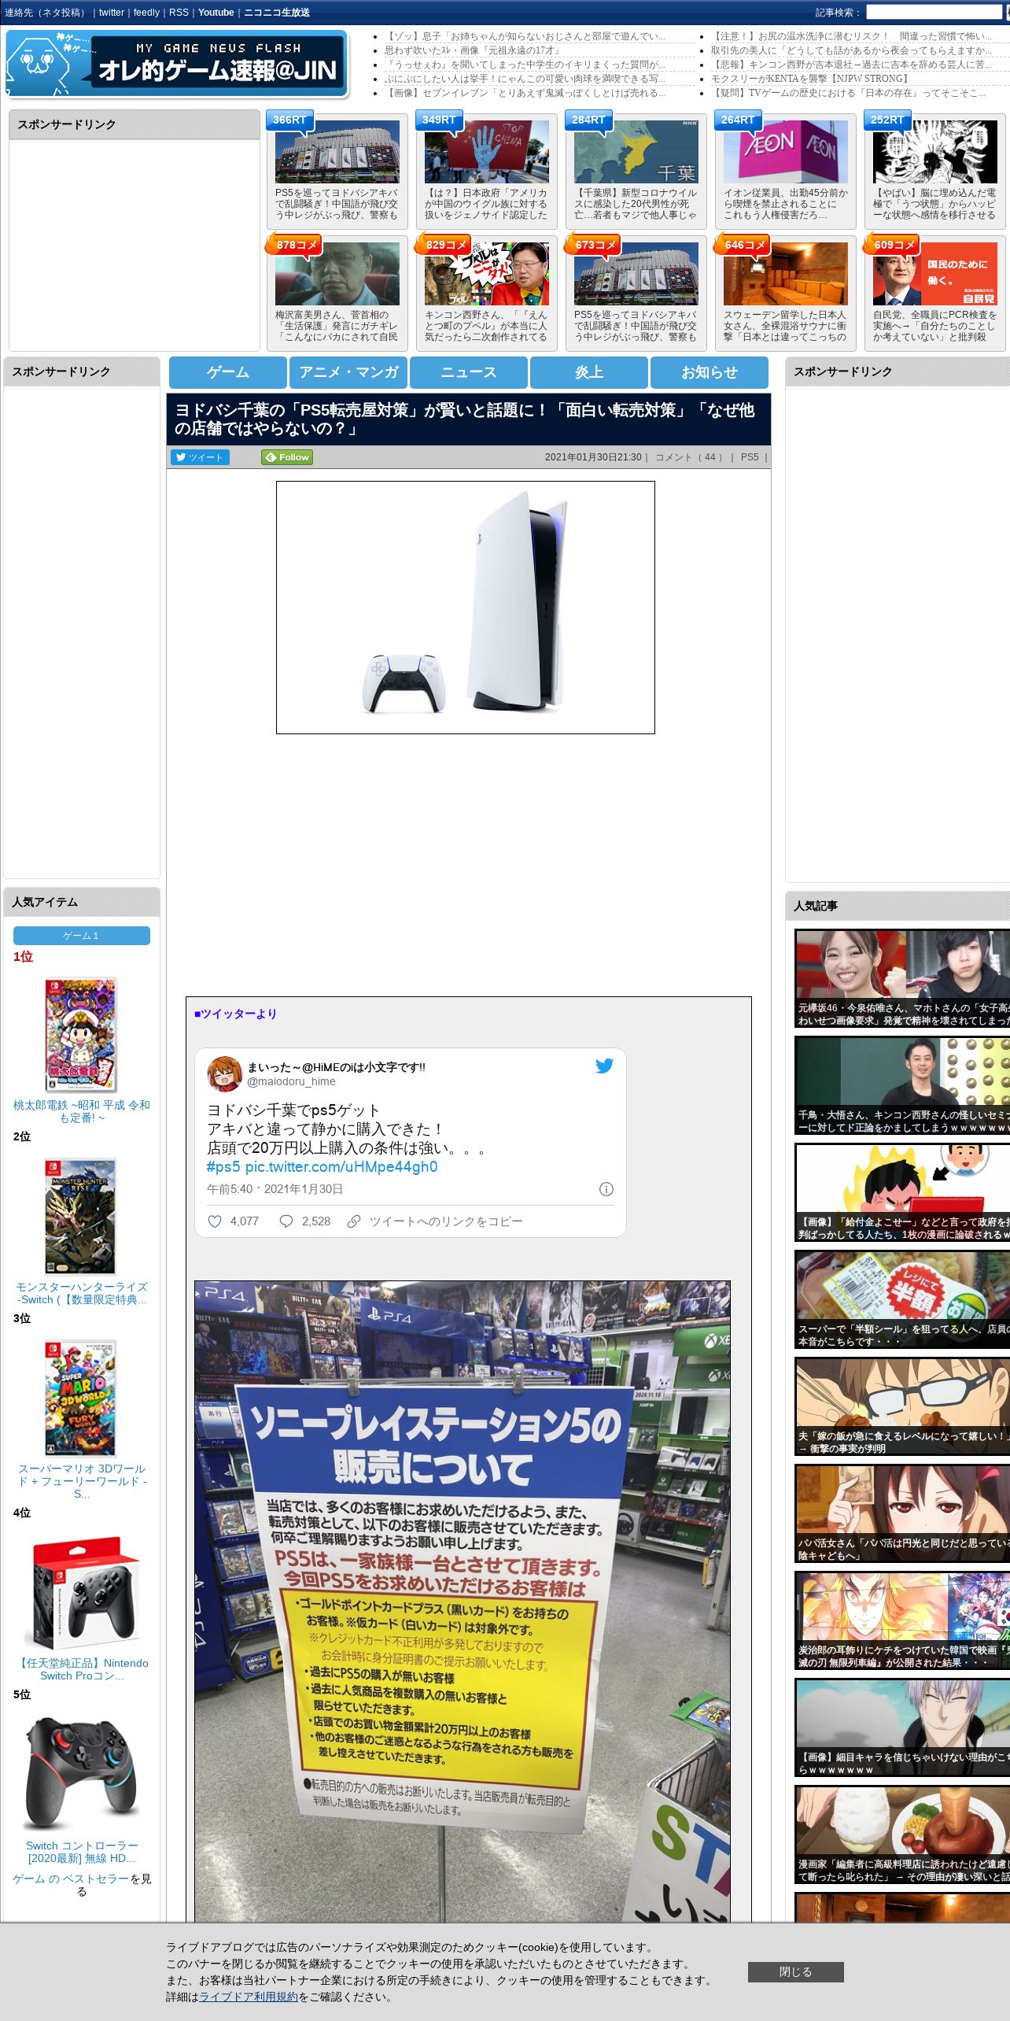Open the 炎上 category tab
Screen dimensions: 1010x2021
pos(589,372)
